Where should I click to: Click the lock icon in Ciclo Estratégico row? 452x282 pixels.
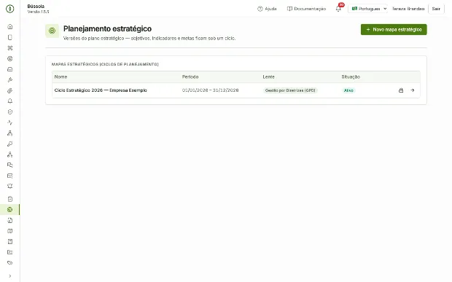401,90
